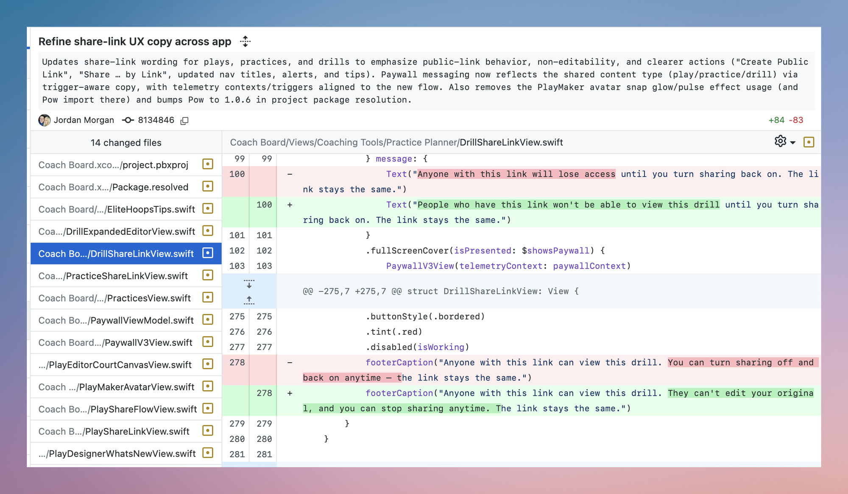Click the PaywallV3View(telemetryContext:) code line
The width and height of the screenshot is (848, 494).
point(508,266)
